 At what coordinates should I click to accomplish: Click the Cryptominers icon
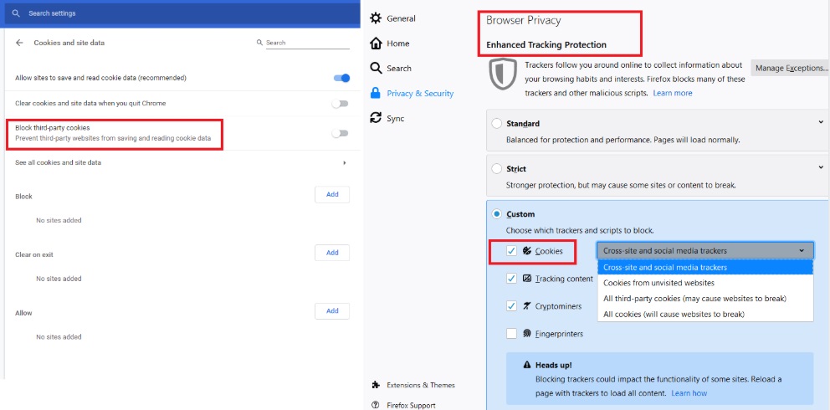[527, 306]
